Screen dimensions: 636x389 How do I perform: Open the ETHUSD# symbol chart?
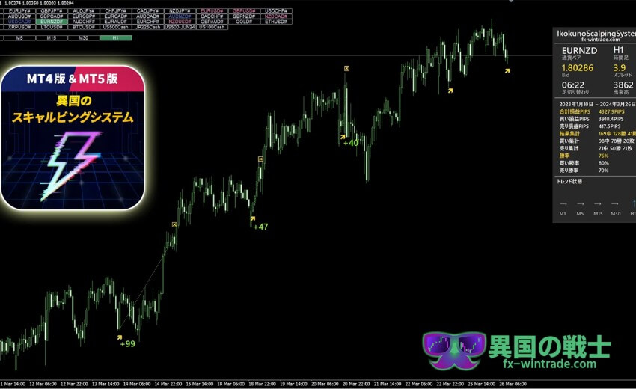pyautogui.click(x=276, y=22)
